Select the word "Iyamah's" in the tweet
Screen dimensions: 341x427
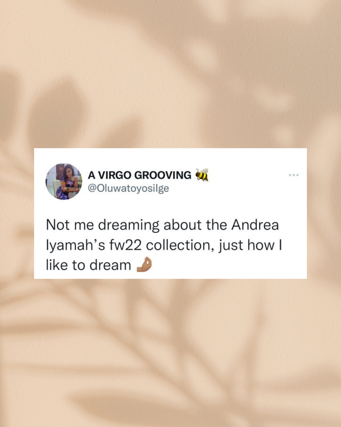click(x=75, y=245)
